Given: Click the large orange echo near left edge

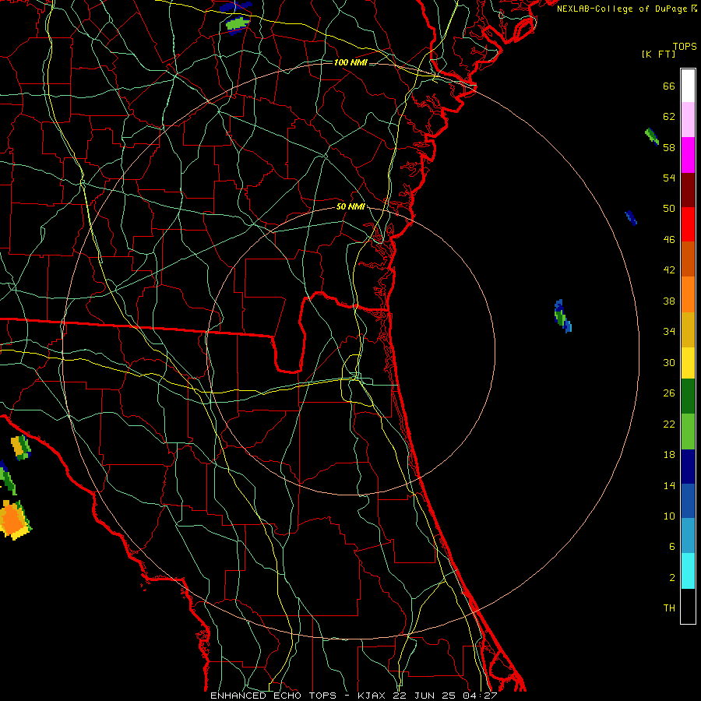Looking at the screenshot, I should [x=15, y=520].
